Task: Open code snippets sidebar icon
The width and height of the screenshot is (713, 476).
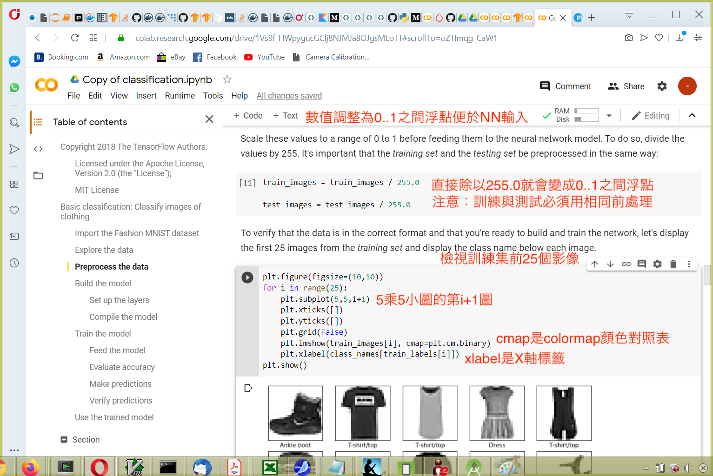Action: pyautogui.click(x=38, y=149)
